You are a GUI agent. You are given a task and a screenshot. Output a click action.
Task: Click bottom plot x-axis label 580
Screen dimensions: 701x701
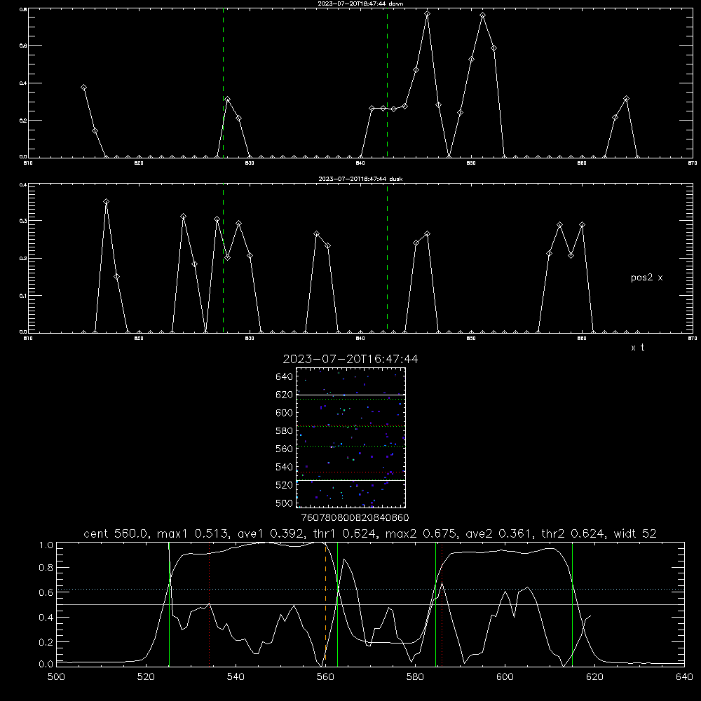click(415, 677)
